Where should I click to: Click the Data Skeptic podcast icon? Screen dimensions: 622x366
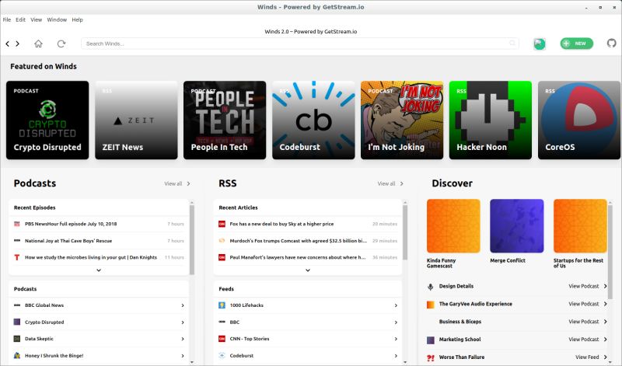pyautogui.click(x=16, y=339)
